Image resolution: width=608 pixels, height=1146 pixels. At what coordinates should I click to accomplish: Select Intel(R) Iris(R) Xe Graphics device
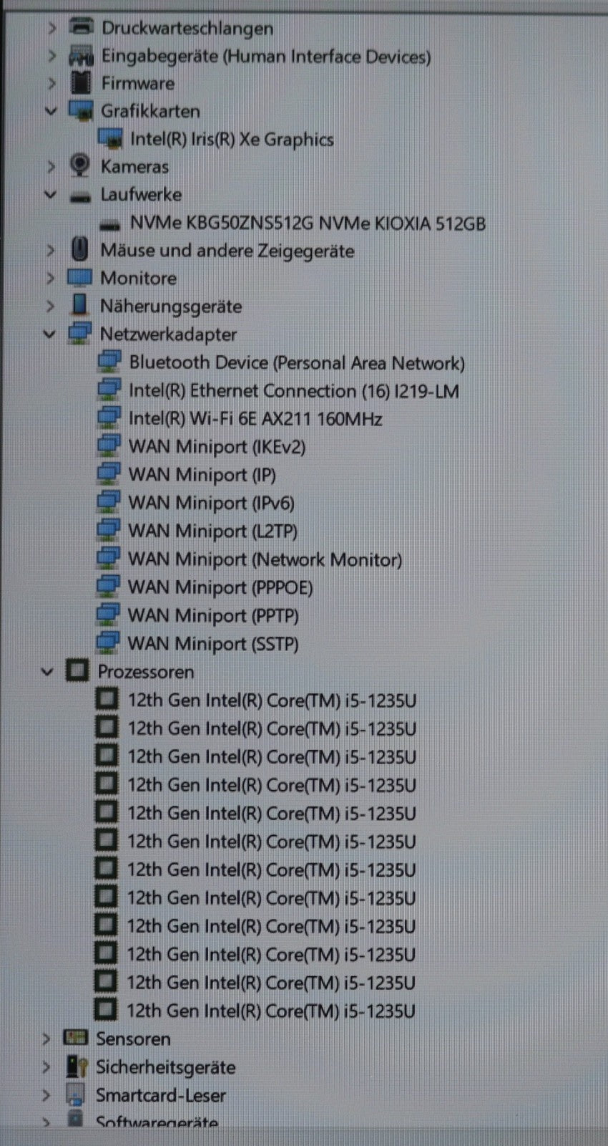click(231, 139)
